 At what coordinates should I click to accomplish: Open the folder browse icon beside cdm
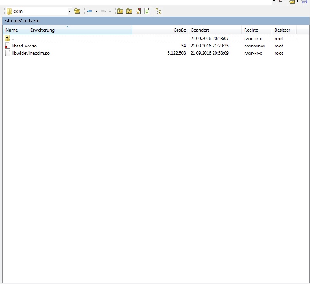[77, 11]
